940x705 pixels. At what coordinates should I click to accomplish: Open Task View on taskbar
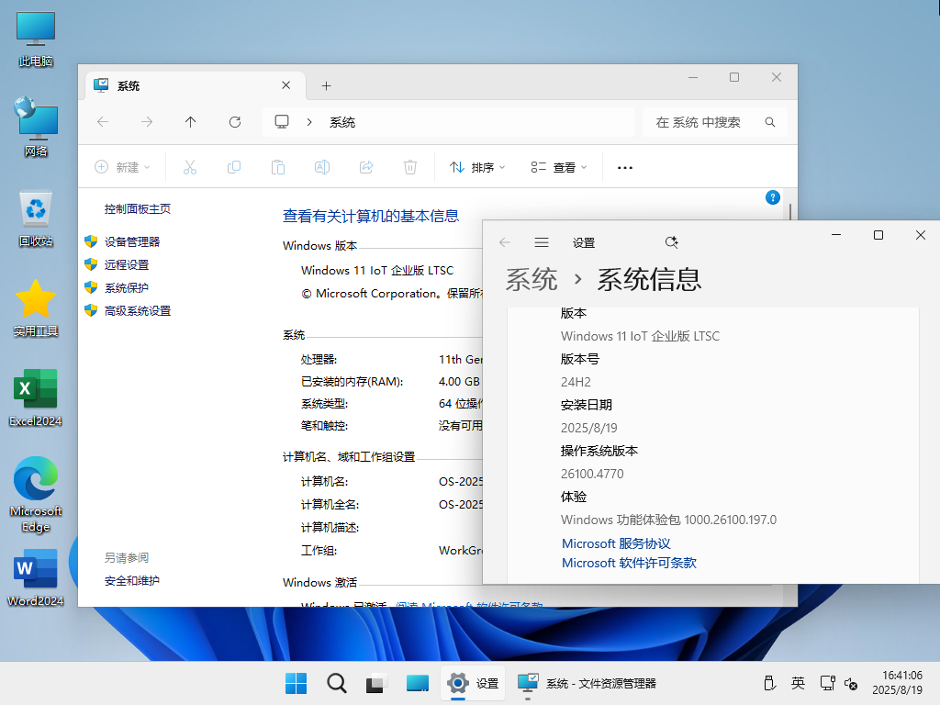point(376,683)
